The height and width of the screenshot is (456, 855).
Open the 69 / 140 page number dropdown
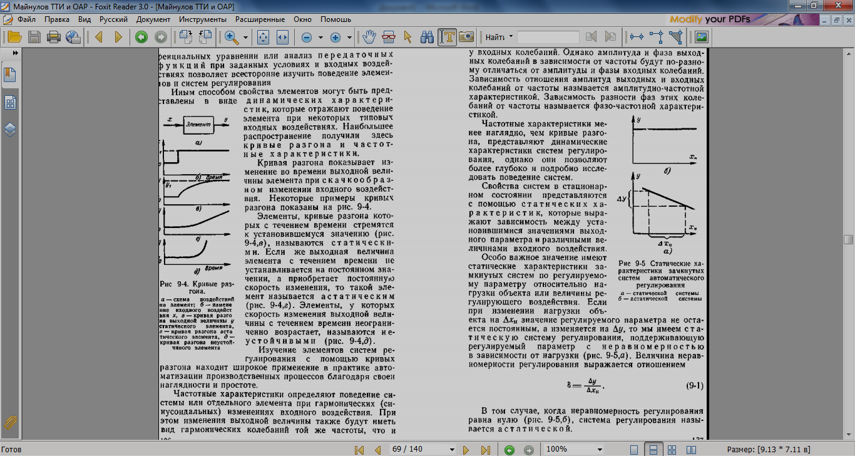[452, 450]
